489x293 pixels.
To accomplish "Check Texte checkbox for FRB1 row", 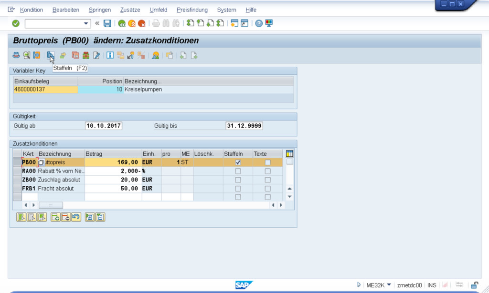I will 267,189.
